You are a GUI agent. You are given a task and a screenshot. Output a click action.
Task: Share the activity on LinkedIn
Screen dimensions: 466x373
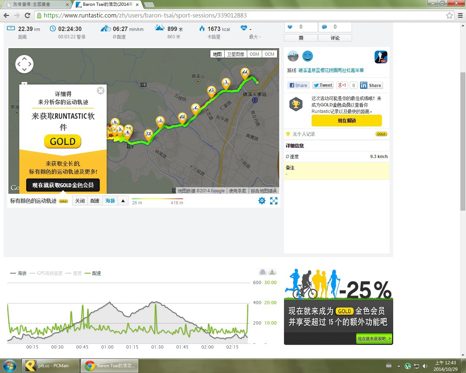point(371,85)
